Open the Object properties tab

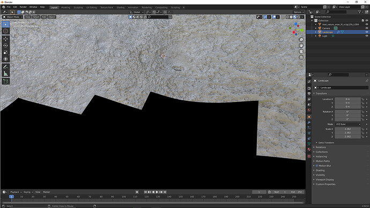click(x=309, y=117)
